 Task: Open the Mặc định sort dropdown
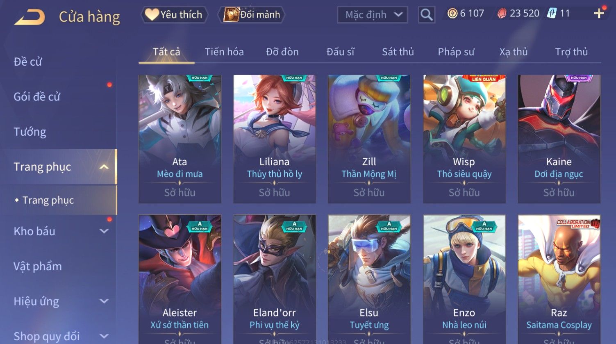click(x=373, y=15)
